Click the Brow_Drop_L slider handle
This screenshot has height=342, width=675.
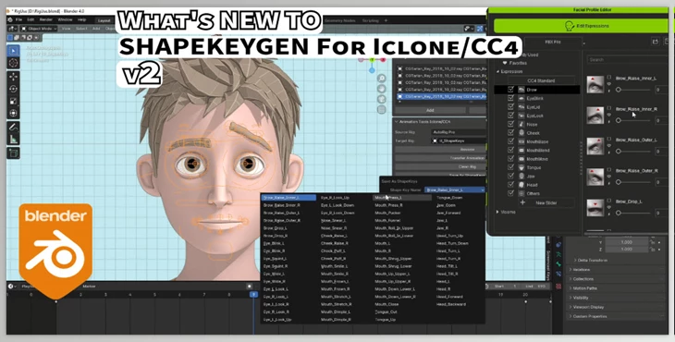tap(619, 213)
